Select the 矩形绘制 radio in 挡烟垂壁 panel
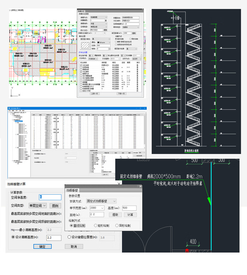247x275 pixels. point(96,226)
